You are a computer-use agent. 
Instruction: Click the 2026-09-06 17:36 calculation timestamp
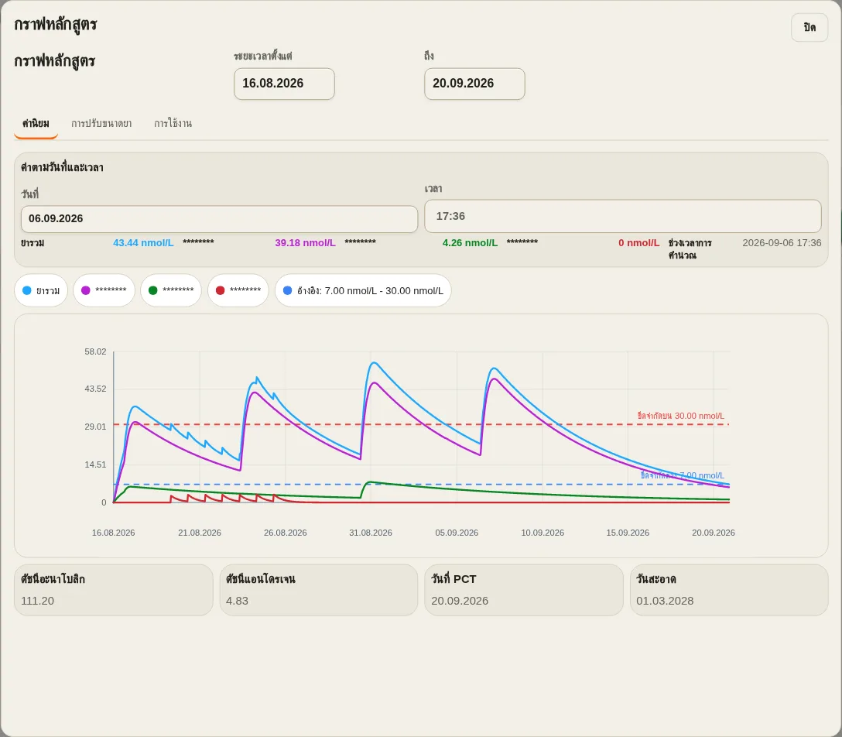tap(782, 243)
